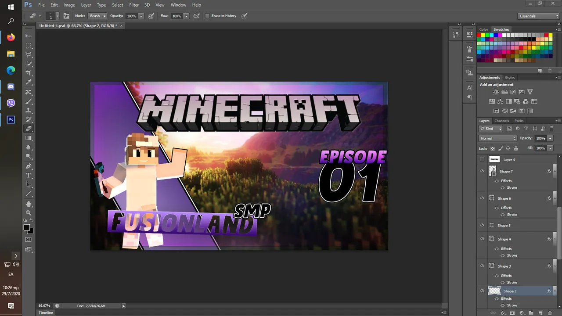Select the Horizontal Type tool
This screenshot has width=562, height=316.
(x=29, y=176)
